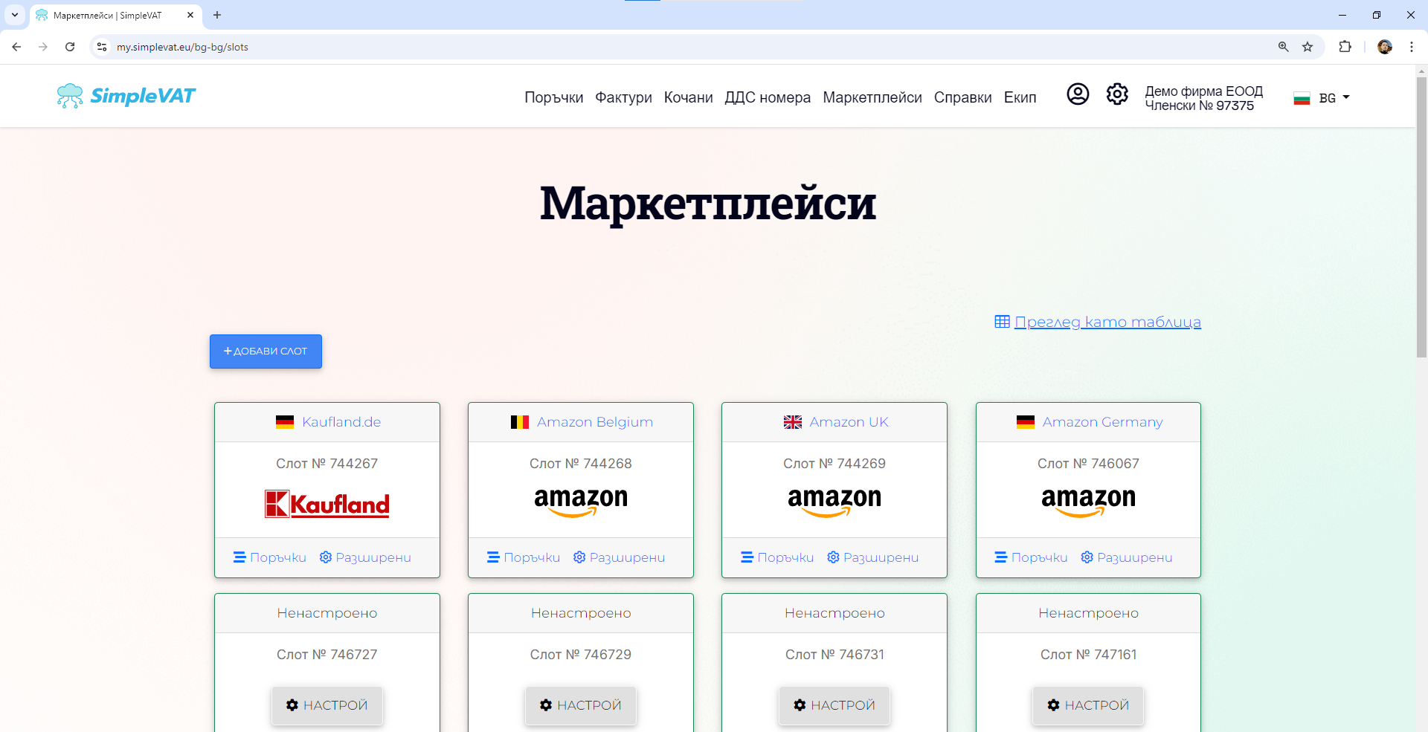The image size is (1428, 732).
Task: Click the ДОБАВИ СЛОТ button
Action: coord(266,352)
